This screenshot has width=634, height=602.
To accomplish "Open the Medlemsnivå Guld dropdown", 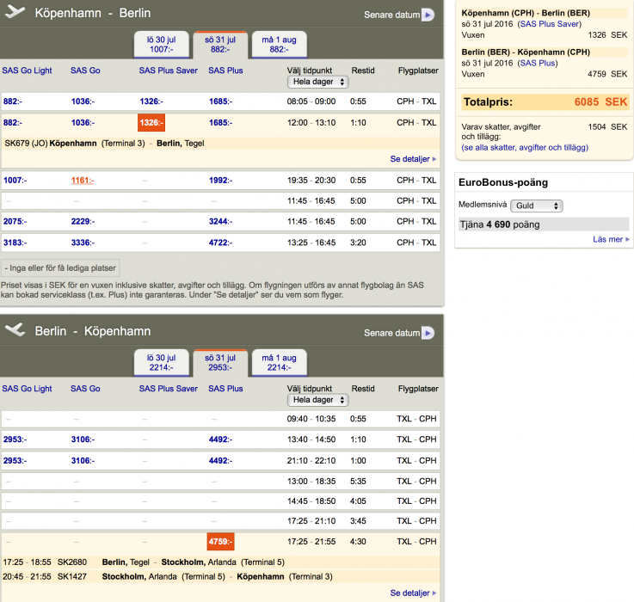I will click(536, 206).
